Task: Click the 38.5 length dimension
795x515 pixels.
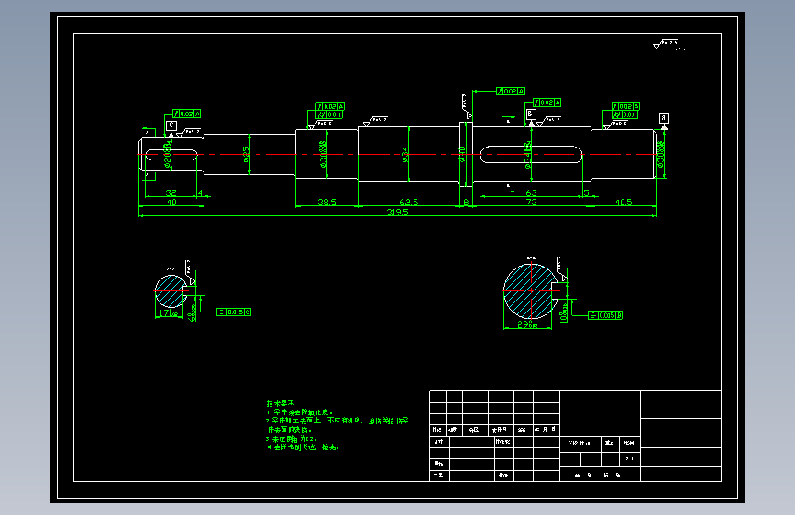Action: (x=327, y=203)
